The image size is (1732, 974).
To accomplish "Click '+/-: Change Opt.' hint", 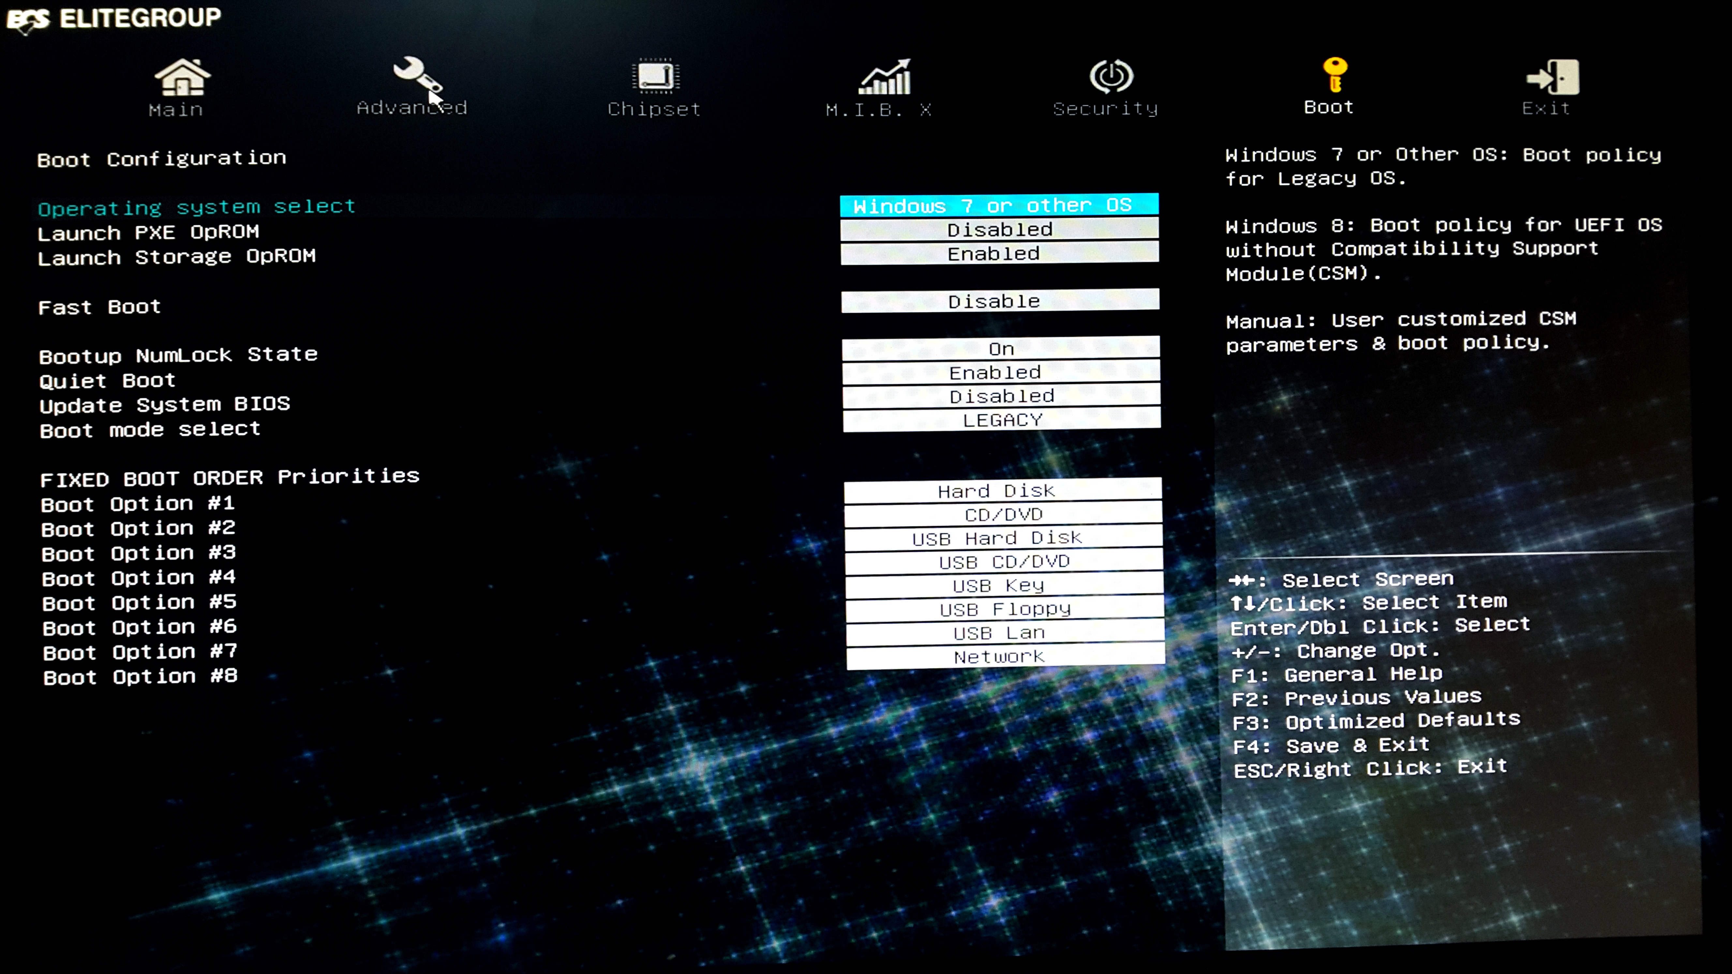I will 1335,651.
